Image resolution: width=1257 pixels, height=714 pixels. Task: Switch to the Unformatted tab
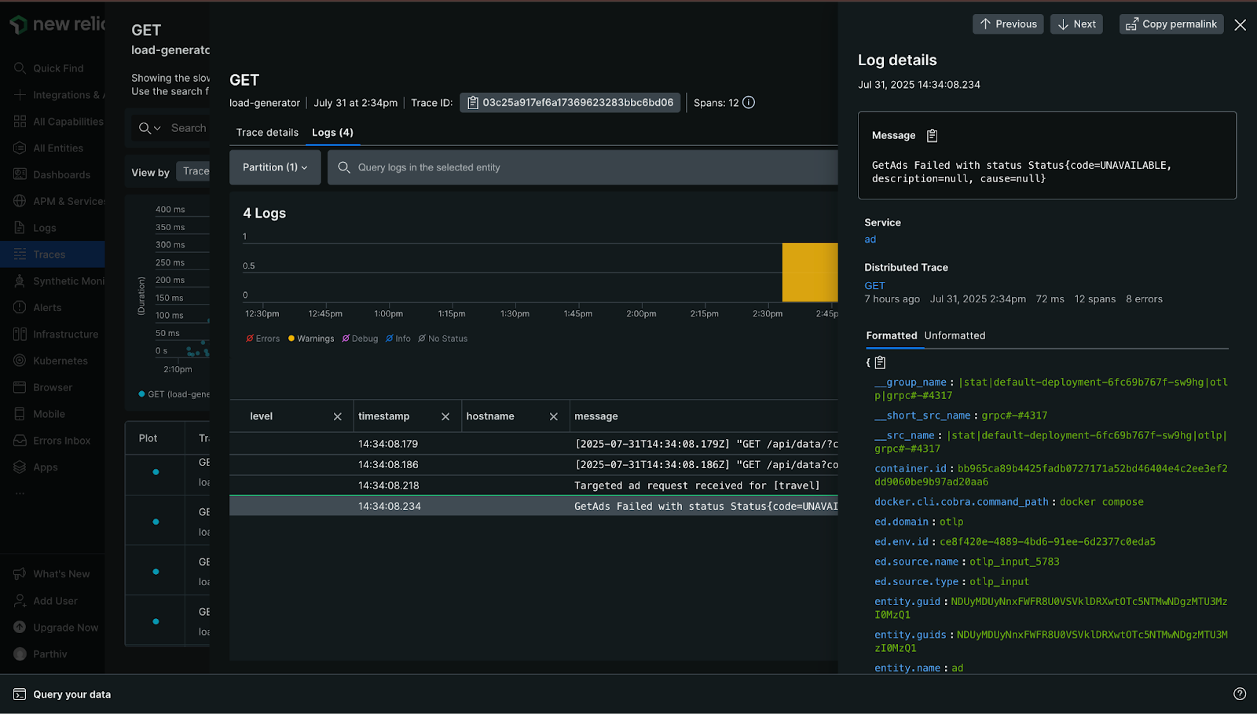(955, 336)
